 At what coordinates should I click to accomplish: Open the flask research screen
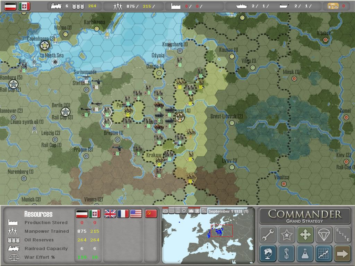305,253
